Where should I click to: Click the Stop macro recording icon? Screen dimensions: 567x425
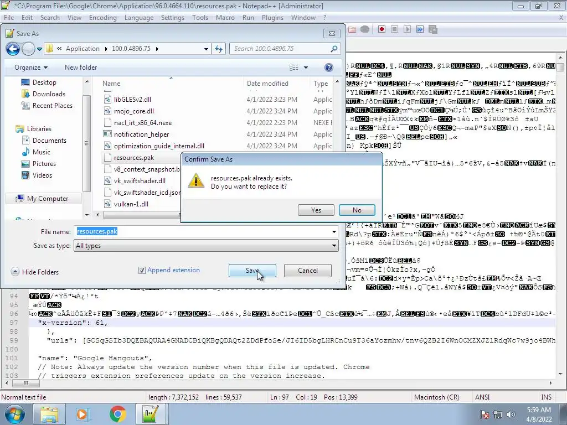(x=394, y=29)
